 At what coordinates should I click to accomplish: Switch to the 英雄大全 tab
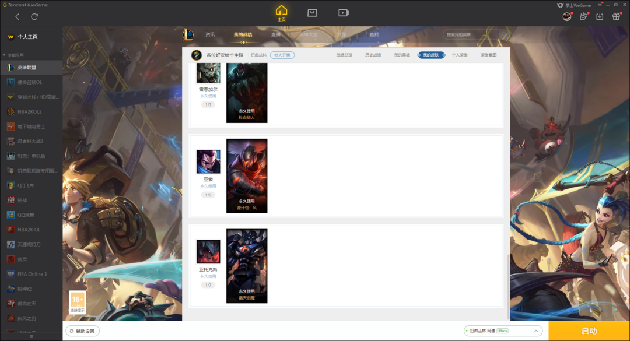tap(308, 34)
